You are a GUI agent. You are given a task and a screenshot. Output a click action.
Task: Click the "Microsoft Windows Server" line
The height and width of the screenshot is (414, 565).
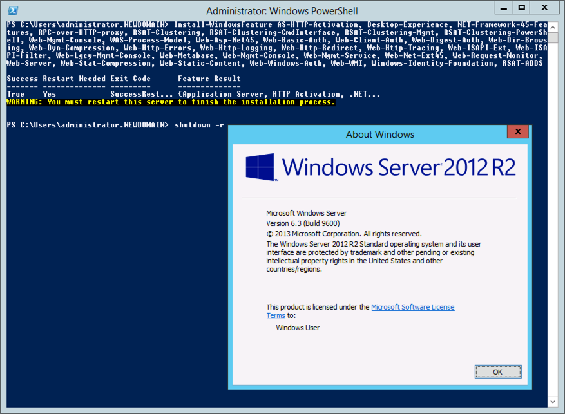pos(306,213)
